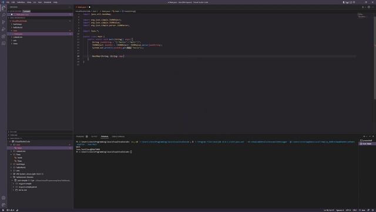Click the CRLF line ending indicator
Screen dimensions: 376x212
point(355,210)
